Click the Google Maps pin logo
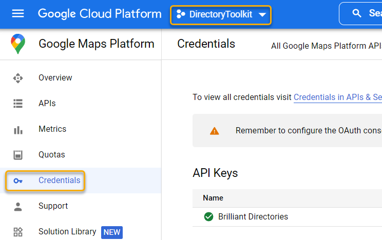Viewport: 382px width, 240px height. [x=18, y=44]
